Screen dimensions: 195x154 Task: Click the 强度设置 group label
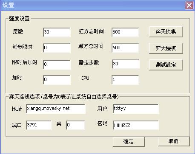(x=19, y=19)
